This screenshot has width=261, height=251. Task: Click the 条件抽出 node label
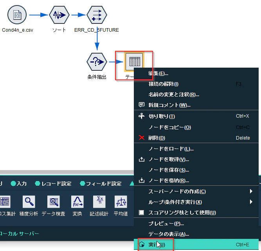(x=97, y=77)
